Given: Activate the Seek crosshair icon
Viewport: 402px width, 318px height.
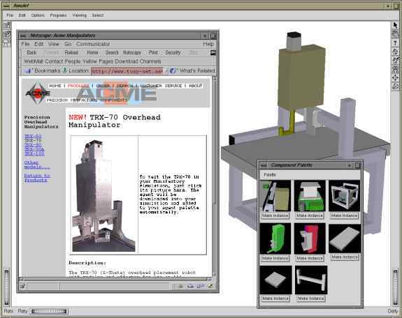Looking at the screenshot, I should (395, 77).
